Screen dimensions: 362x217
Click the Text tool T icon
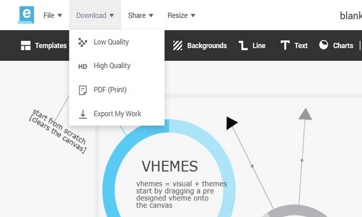285,45
